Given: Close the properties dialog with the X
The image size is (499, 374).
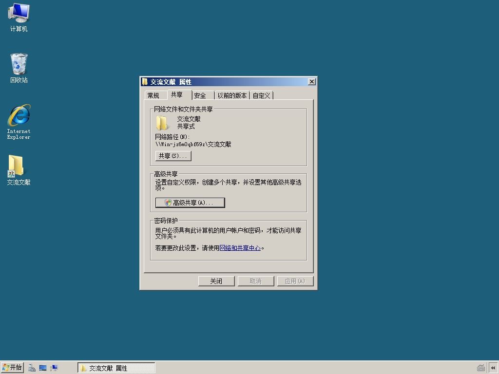Looking at the screenshot, I should 312,82.
